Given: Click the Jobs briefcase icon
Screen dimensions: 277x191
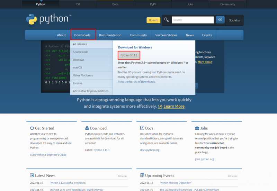Looking at the screenshot, I should tap(197, 128).
